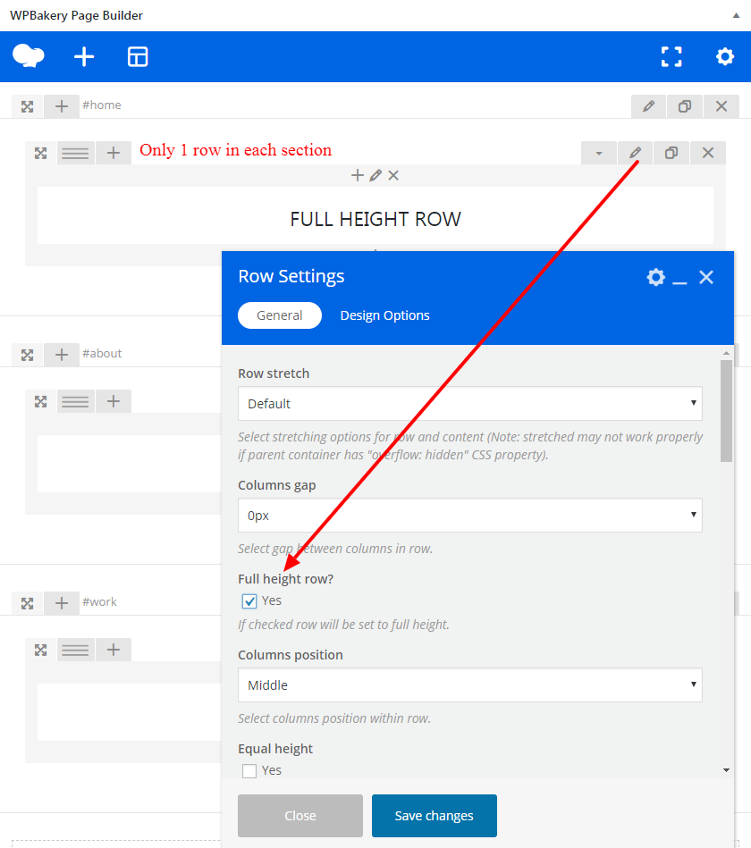Clone the #home section

coord(685,106)
